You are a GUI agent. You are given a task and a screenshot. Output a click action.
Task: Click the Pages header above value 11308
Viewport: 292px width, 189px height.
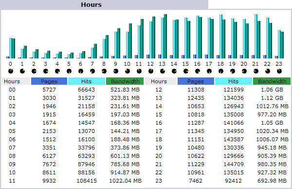pos(196,81)
